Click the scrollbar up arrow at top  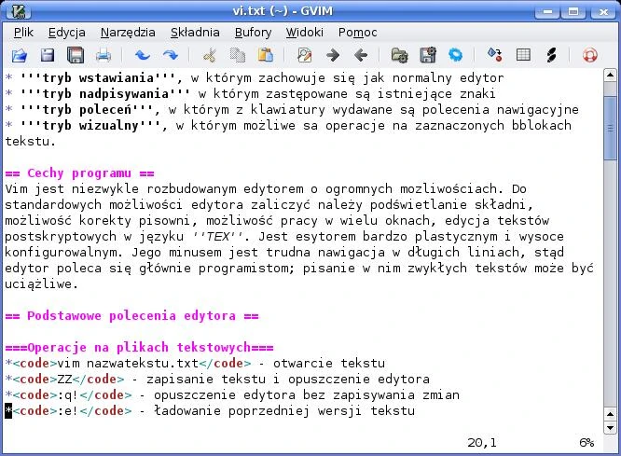pyautogui.click(x=610, y=75)
